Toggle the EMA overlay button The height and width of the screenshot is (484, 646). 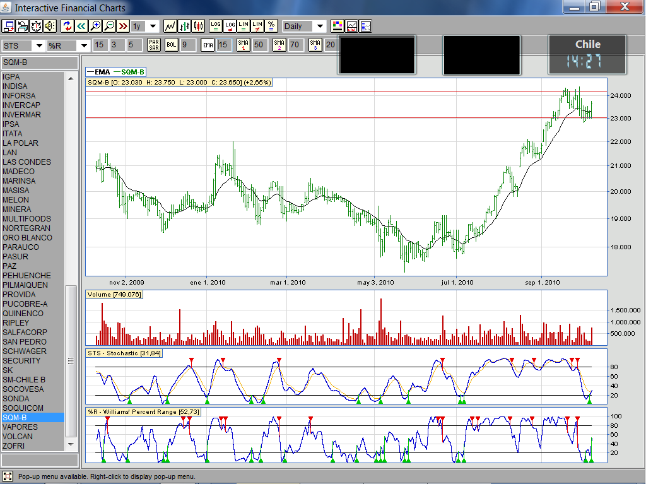click(208, 45)
